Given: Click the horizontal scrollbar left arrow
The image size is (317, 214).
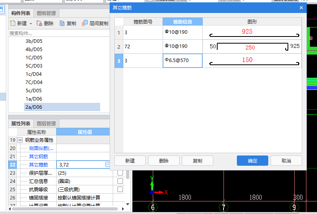Looking at the screenshot, I should click(x=10, y=209).
